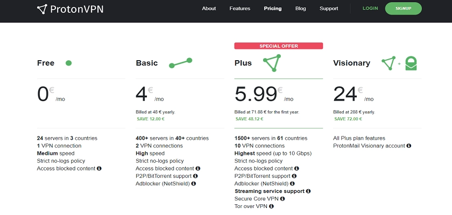Click the Visionary plan triangle VPN icon
This screenshot has width=452, height=215.
pyautogui.click(x=389, y=63)
